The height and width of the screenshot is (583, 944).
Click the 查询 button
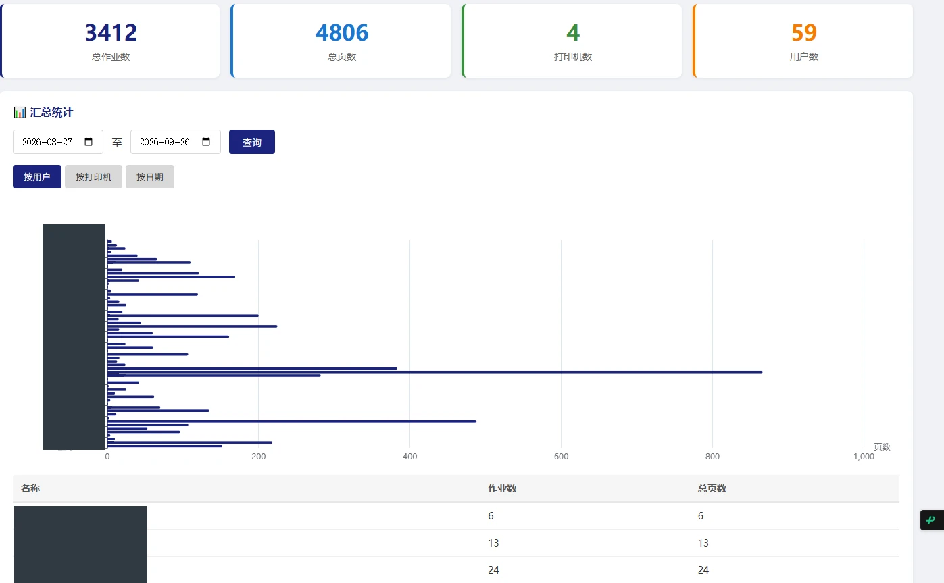point(252,142)
